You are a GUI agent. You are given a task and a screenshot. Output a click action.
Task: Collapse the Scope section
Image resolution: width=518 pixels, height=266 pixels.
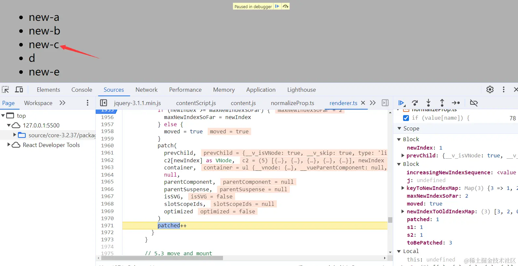click(399, 128)
